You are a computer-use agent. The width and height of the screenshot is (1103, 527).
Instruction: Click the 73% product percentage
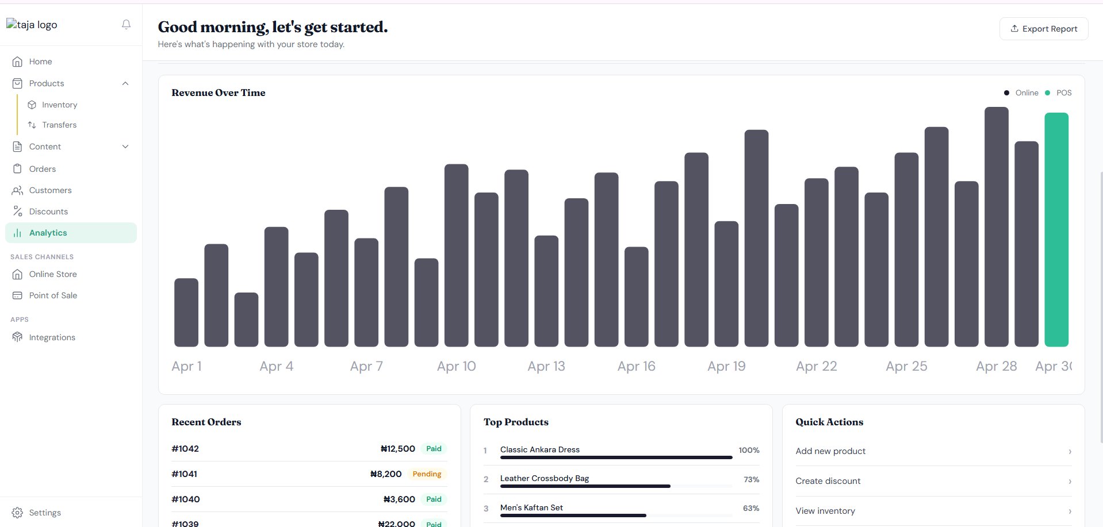tap(752, 479)
